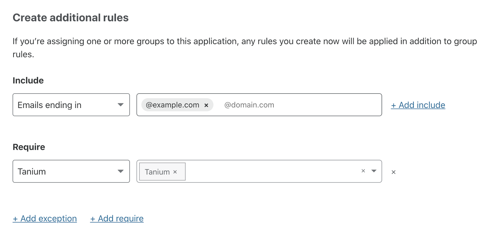Clear all values in the Tanium multi-select

363,171
